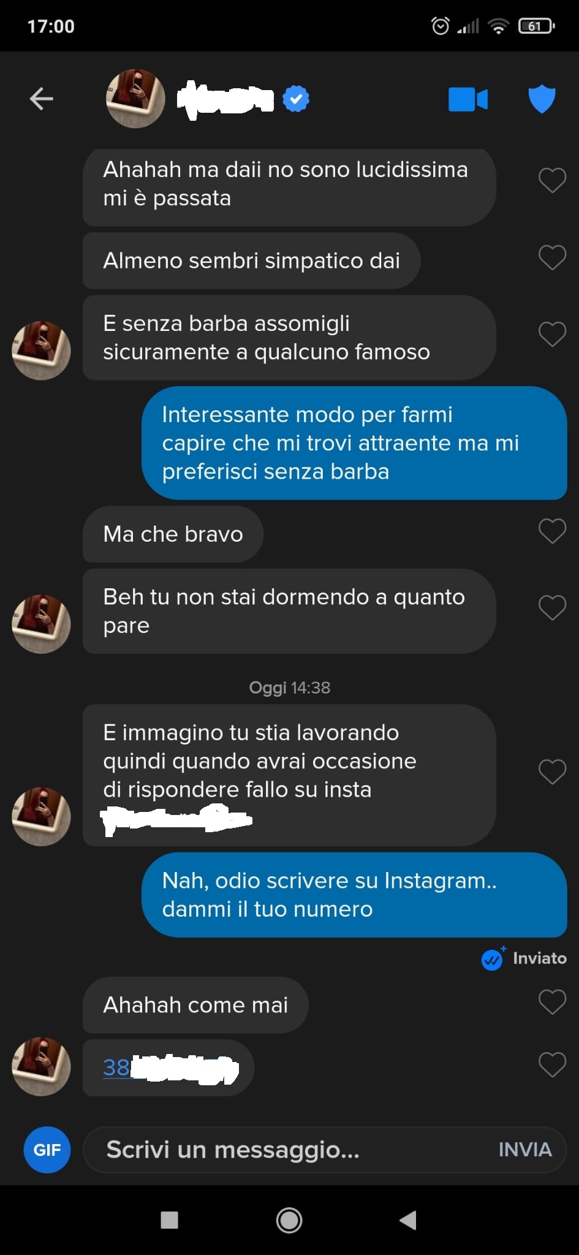Tap the blue verified badge beside the name

(296, 99)
